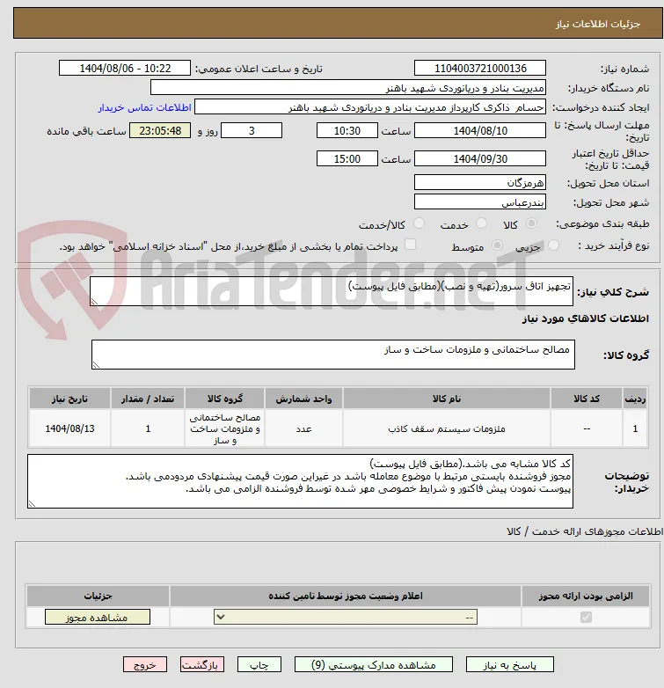Click the گروه کالا text area
The width and height of the screenshot is (664, 688).
[333, 355]
